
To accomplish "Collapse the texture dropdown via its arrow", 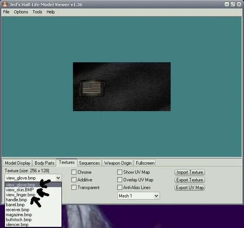I will coord(58,178).
